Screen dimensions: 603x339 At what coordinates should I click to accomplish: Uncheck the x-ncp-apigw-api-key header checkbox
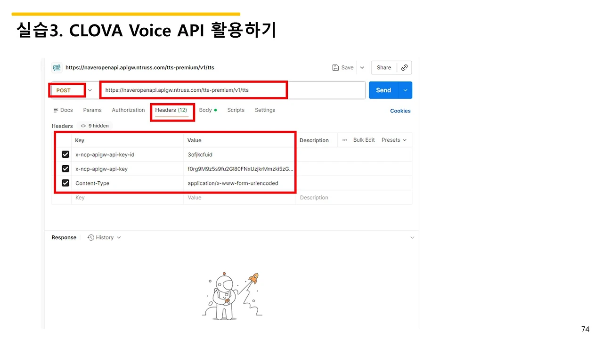65,169
